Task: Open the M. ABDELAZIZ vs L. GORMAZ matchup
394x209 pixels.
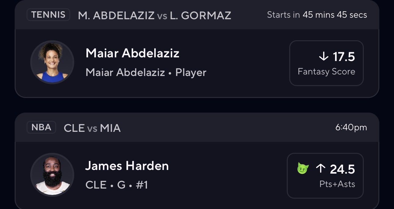Action: [x=155, y=15]
